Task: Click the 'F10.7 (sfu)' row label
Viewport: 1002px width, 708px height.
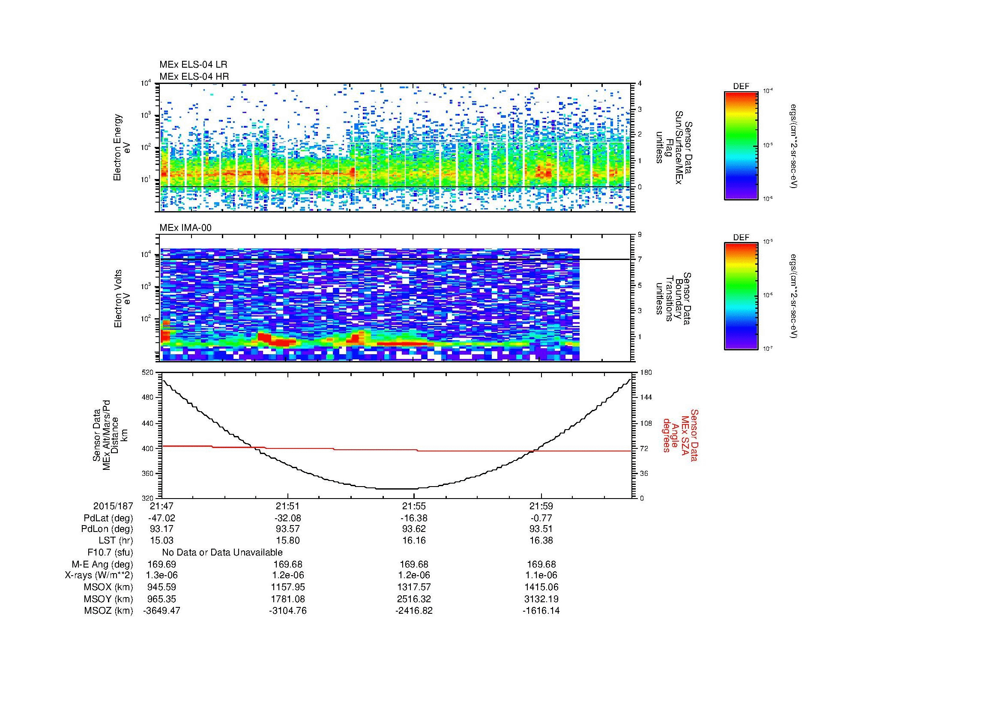Action: 110,552
